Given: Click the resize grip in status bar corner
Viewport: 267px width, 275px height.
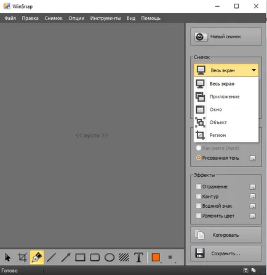Looking at the screenshot, I should coord(263,271).
